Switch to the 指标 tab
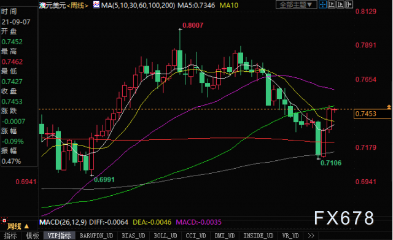This screenshot has height=240, width=393. (x=10, y=236)
